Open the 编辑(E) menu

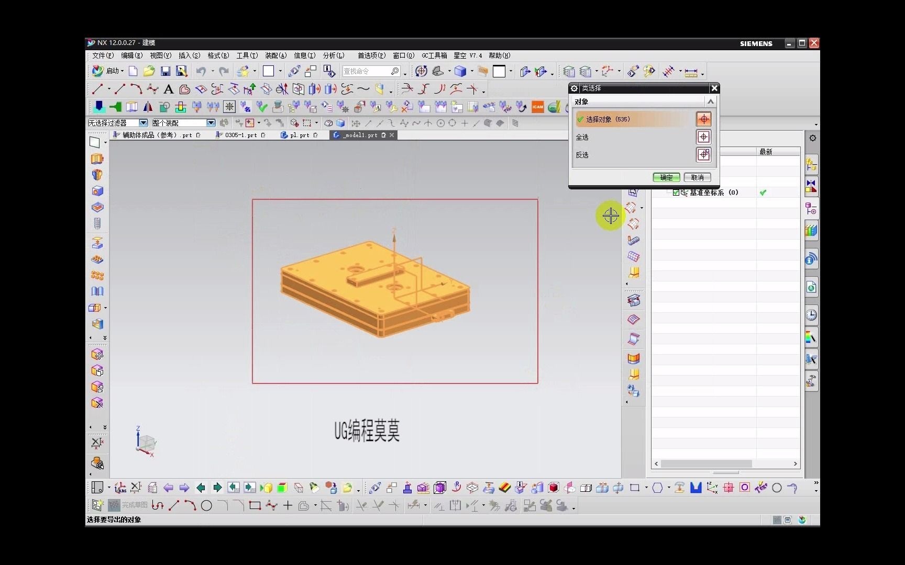tap(131, 55)
